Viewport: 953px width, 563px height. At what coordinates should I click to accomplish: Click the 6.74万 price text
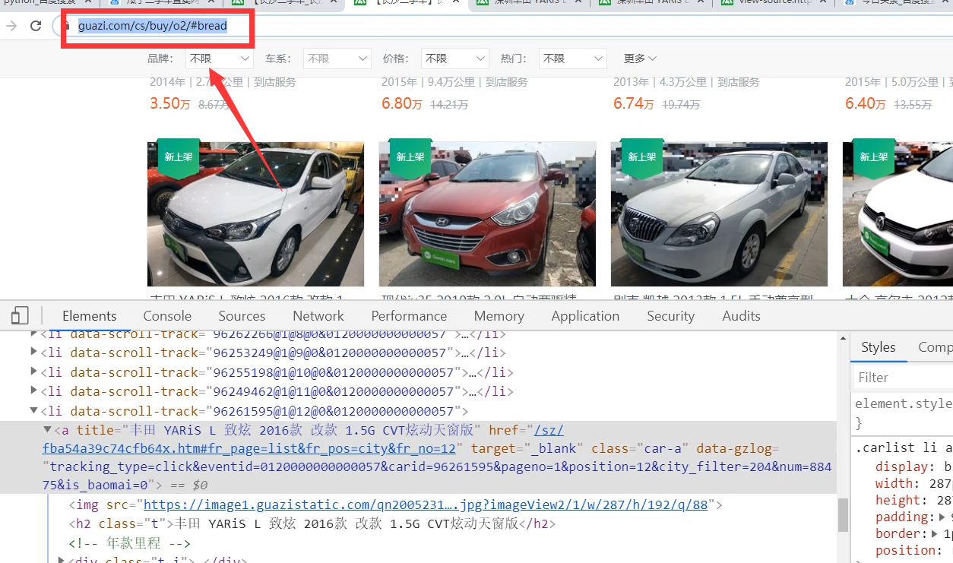(x=634, y=104)
